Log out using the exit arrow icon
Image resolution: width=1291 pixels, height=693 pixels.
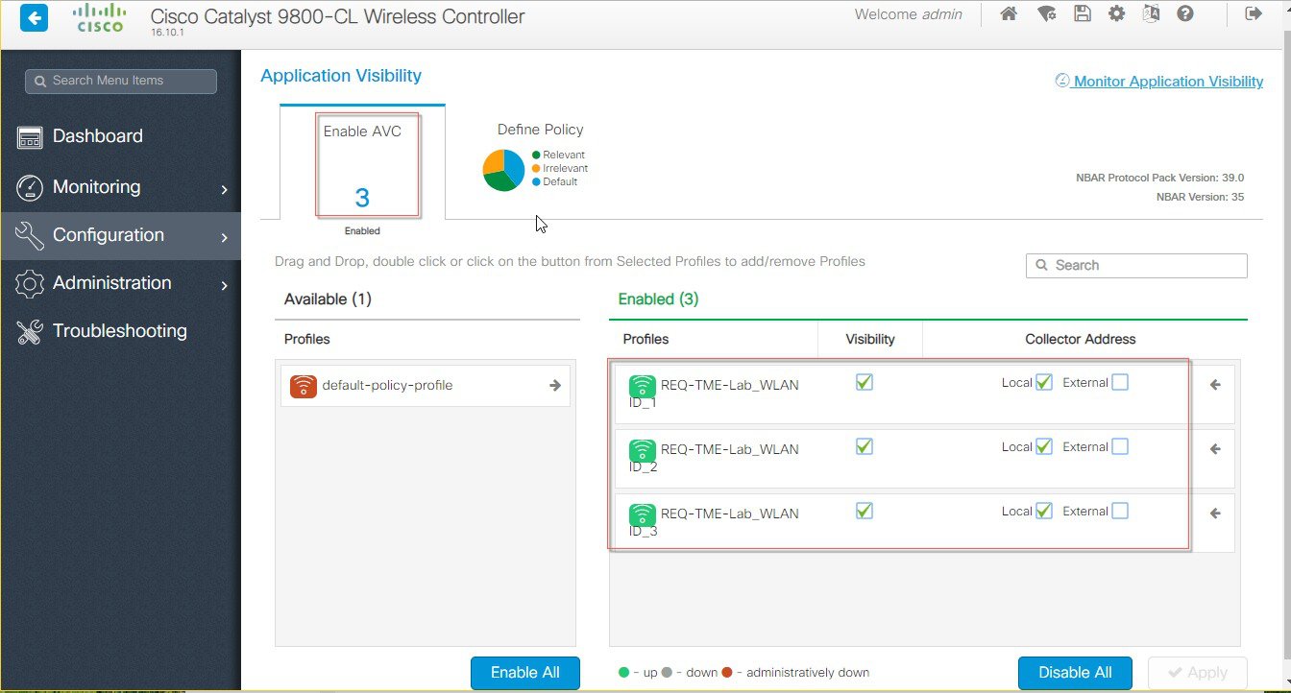1253,14
